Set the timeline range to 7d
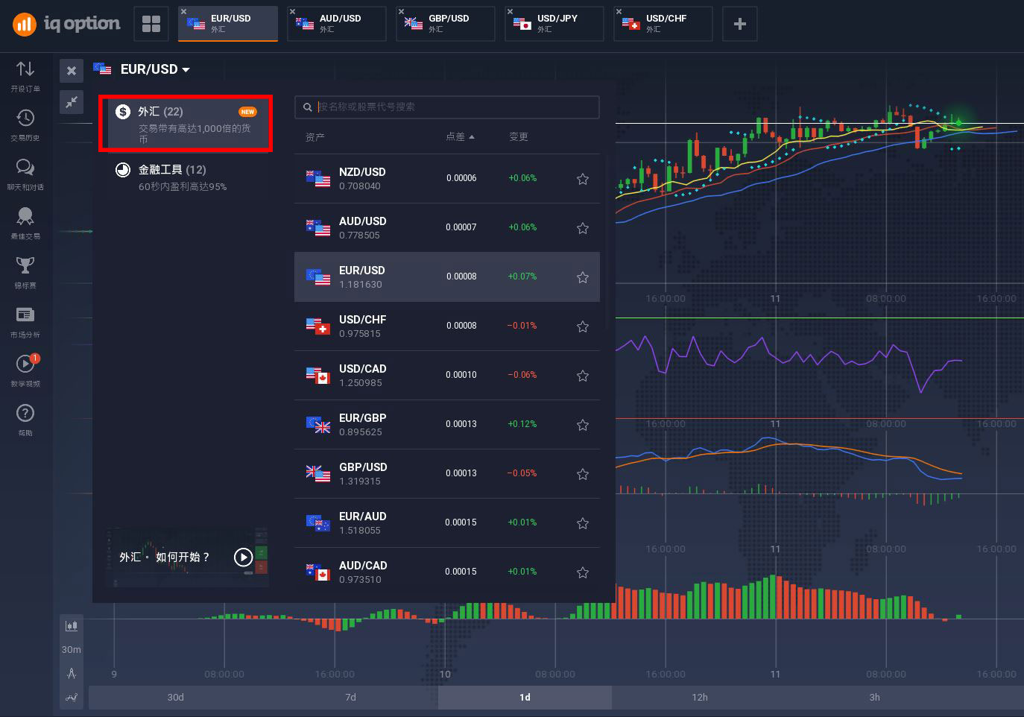The height and width of the screenshot is (717, 1024). click(350, 698)
